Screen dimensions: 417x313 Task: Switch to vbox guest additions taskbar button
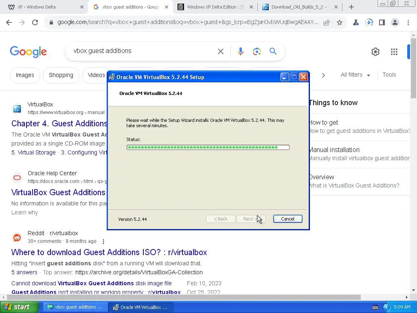(x=75, y=307)
